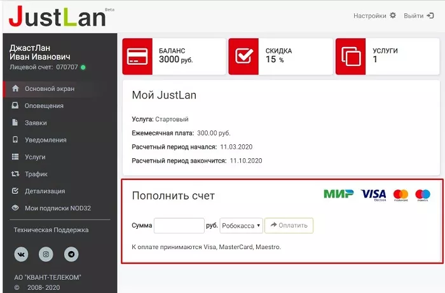Open Заявки section
445x293 pixels.
(x=36, y=123)
